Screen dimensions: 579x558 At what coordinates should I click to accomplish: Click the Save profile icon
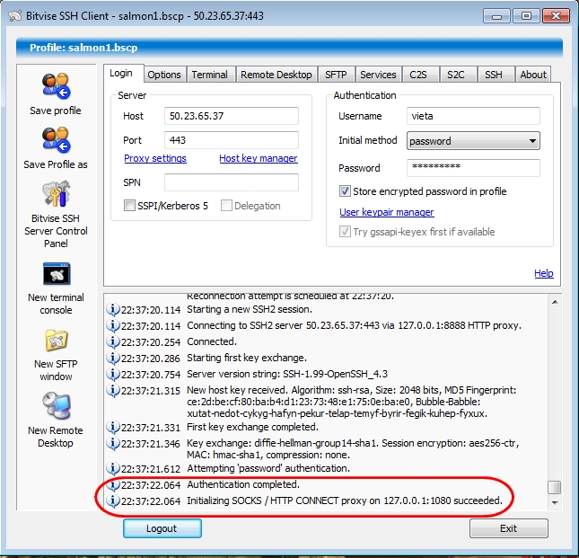pyautogui.click(x=56, y=85)
